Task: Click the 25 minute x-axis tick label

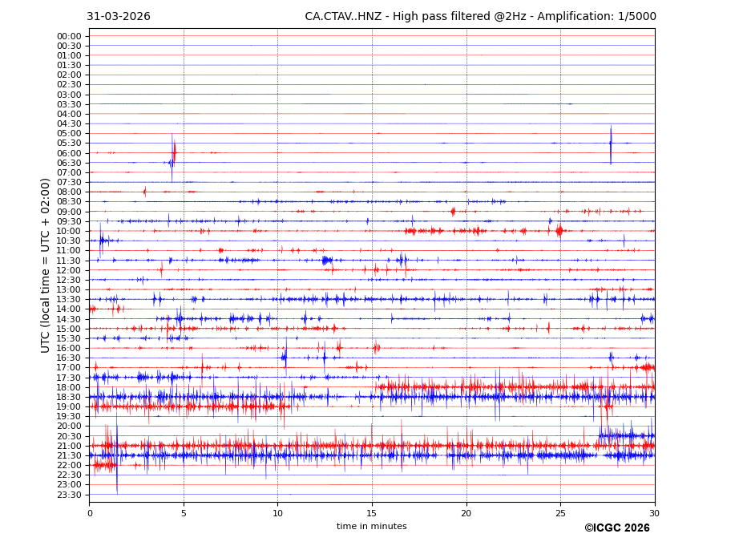Action: [560, 513]
